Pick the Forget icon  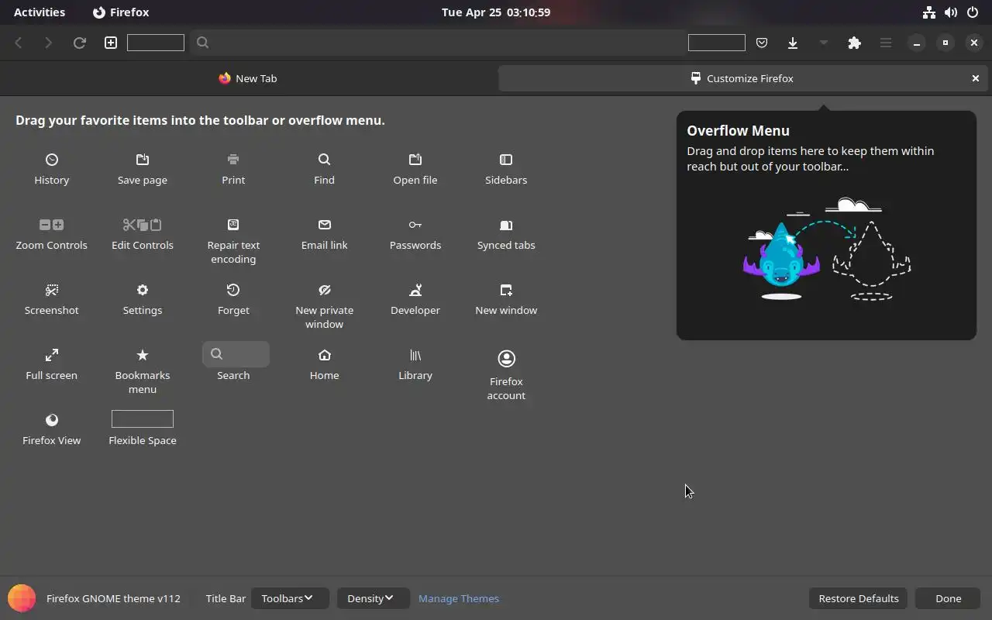tap(233, 290)
